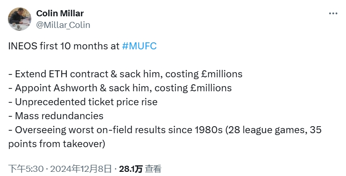The image size is (346, 176).
Task: Click the 'Overseeing worst on-field results' text
Action: coord(90,130)
